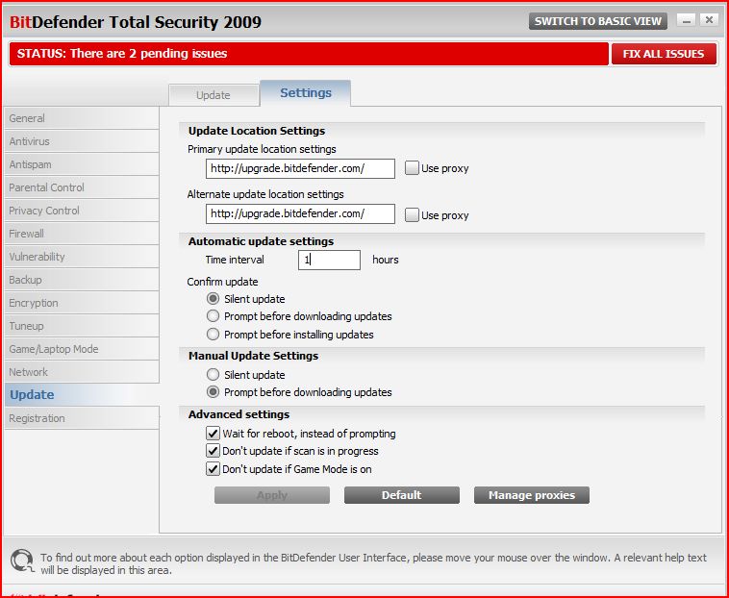Image resolution: width=729 pixels, height=598 pixels.
Task: Click the alternate update location URL field
Action: point(300,213)
